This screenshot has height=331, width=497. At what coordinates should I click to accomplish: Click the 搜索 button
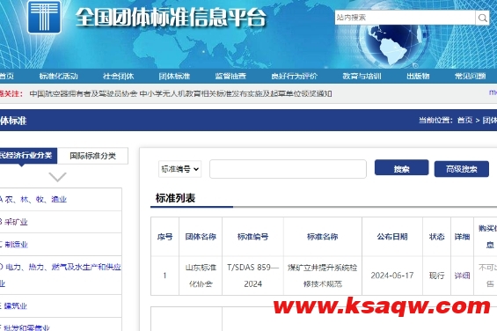[x=402, y=167]
